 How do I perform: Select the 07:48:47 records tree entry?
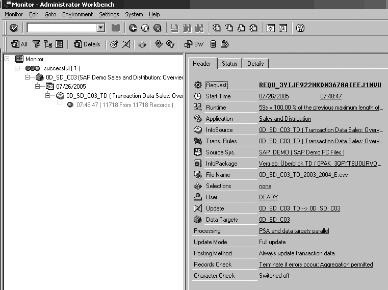124,105
